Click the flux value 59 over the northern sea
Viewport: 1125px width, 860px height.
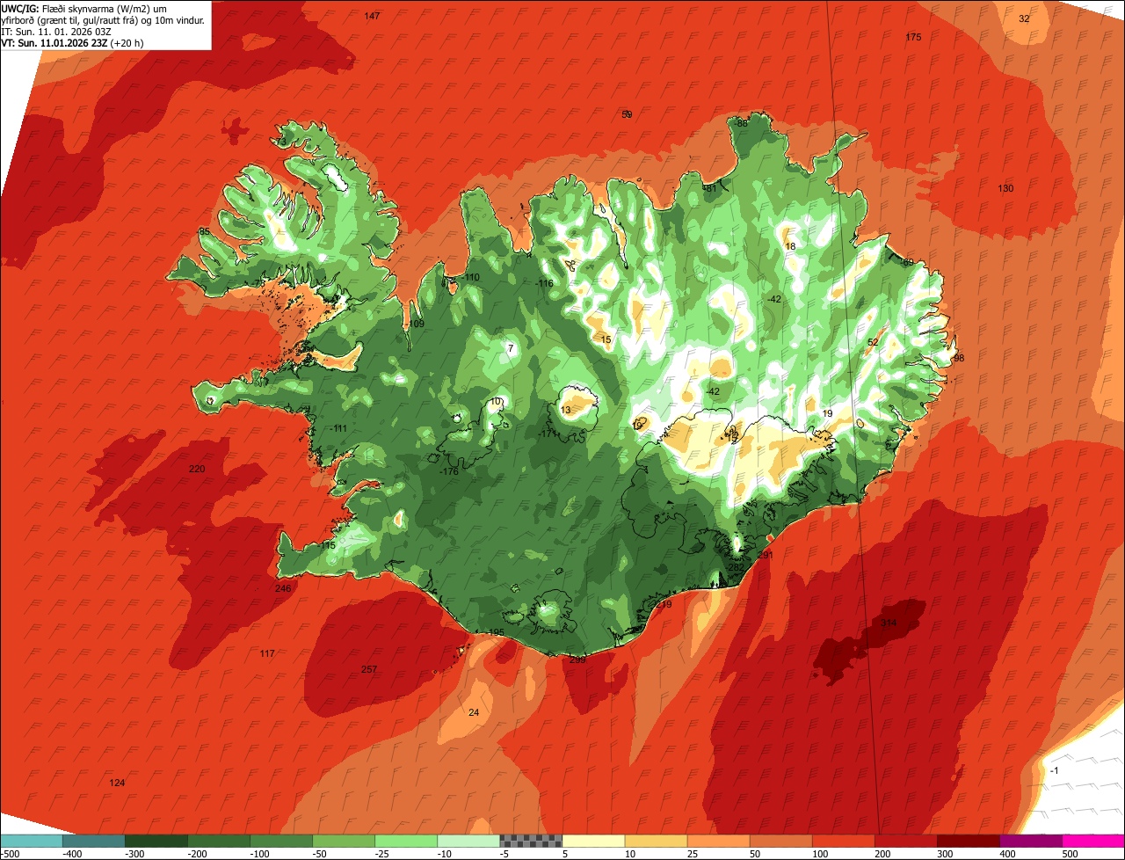point(627,114)
